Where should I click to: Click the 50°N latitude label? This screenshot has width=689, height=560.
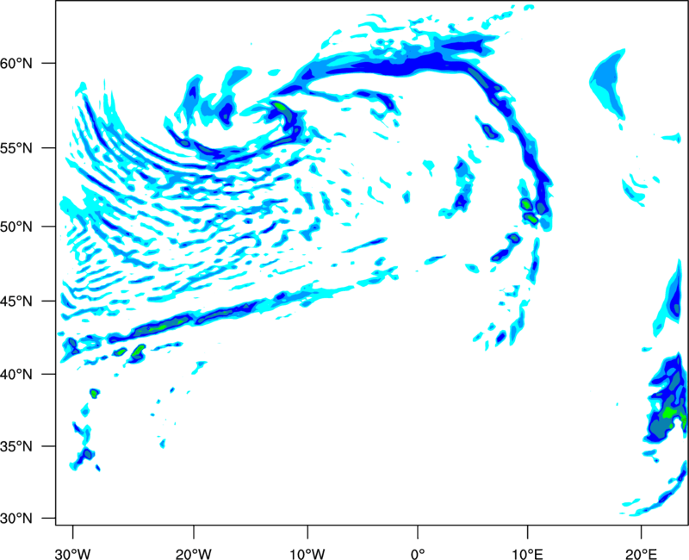click(16, 227)
